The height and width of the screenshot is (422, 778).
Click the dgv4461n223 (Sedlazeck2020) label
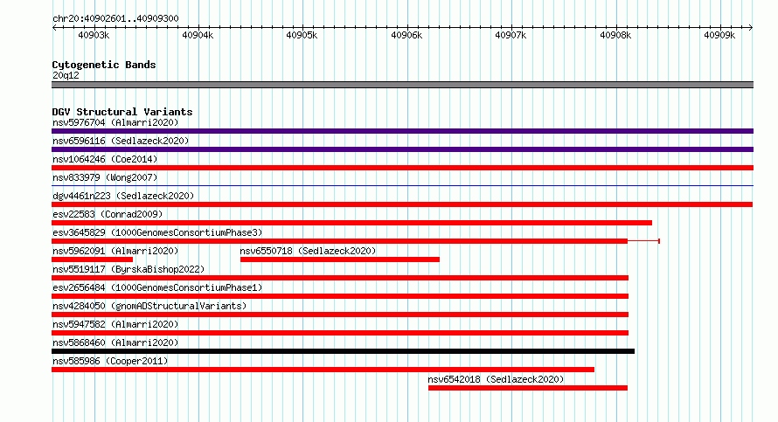pyautogui.click(x=123, y=196)
